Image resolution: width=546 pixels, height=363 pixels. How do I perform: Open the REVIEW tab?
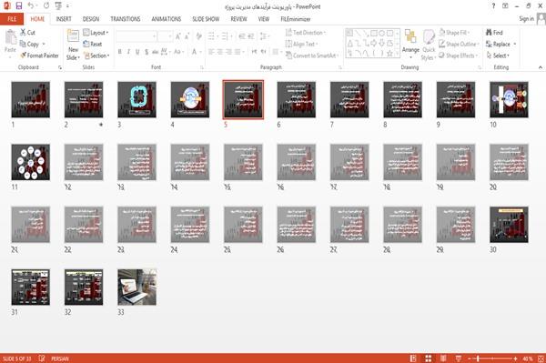pos(238,19)
